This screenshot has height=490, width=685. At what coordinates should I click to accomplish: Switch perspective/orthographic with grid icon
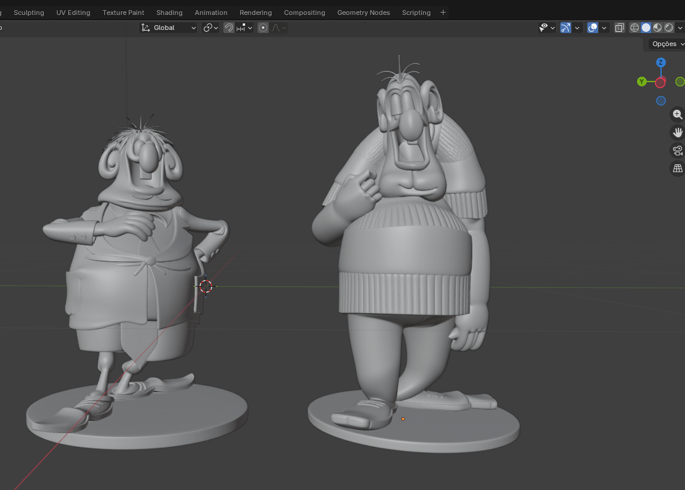click(x=677, y=169)
